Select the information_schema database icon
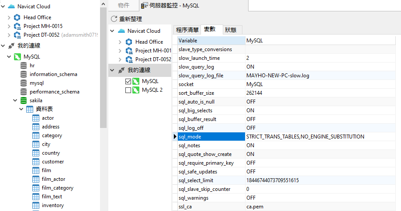This screenshot has height=211, width=401. [24, 74]
